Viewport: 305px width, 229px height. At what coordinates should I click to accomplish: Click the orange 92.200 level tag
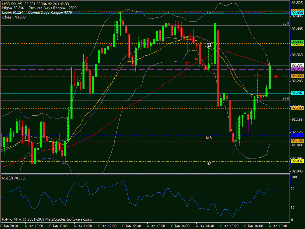coord(297,108)
